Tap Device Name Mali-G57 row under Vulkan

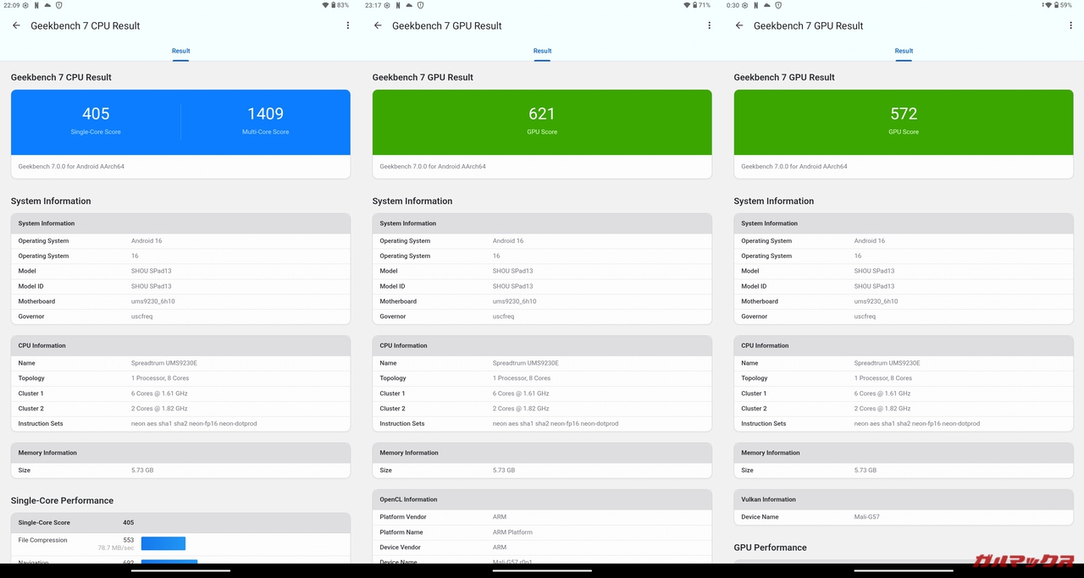[904, 517]
